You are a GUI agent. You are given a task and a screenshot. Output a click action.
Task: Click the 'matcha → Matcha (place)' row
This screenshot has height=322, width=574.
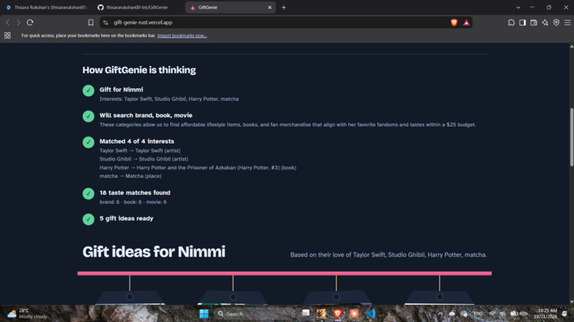(x=130, y=176)
